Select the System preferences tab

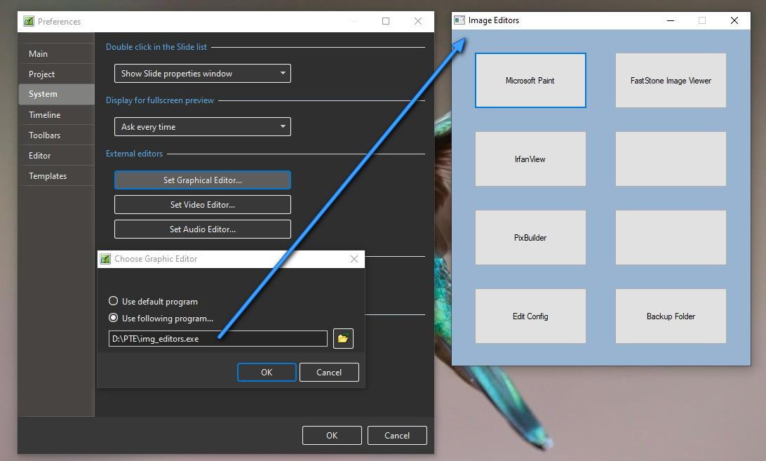[57, 94]
